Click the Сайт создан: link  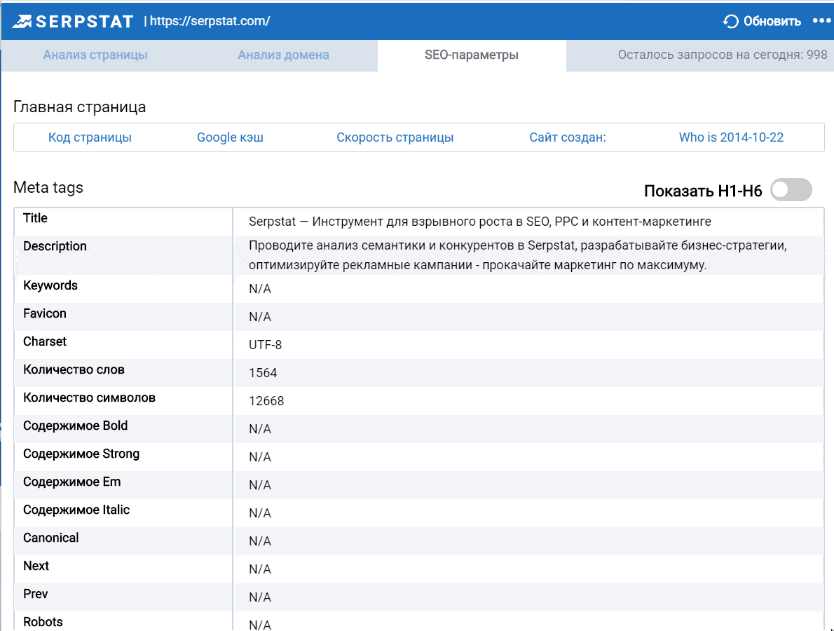[x=568, y=137]
